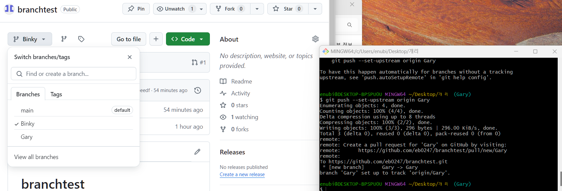Focus the Find or create a branch field
This screenshot has width=562, height=191.
[74, 74]
